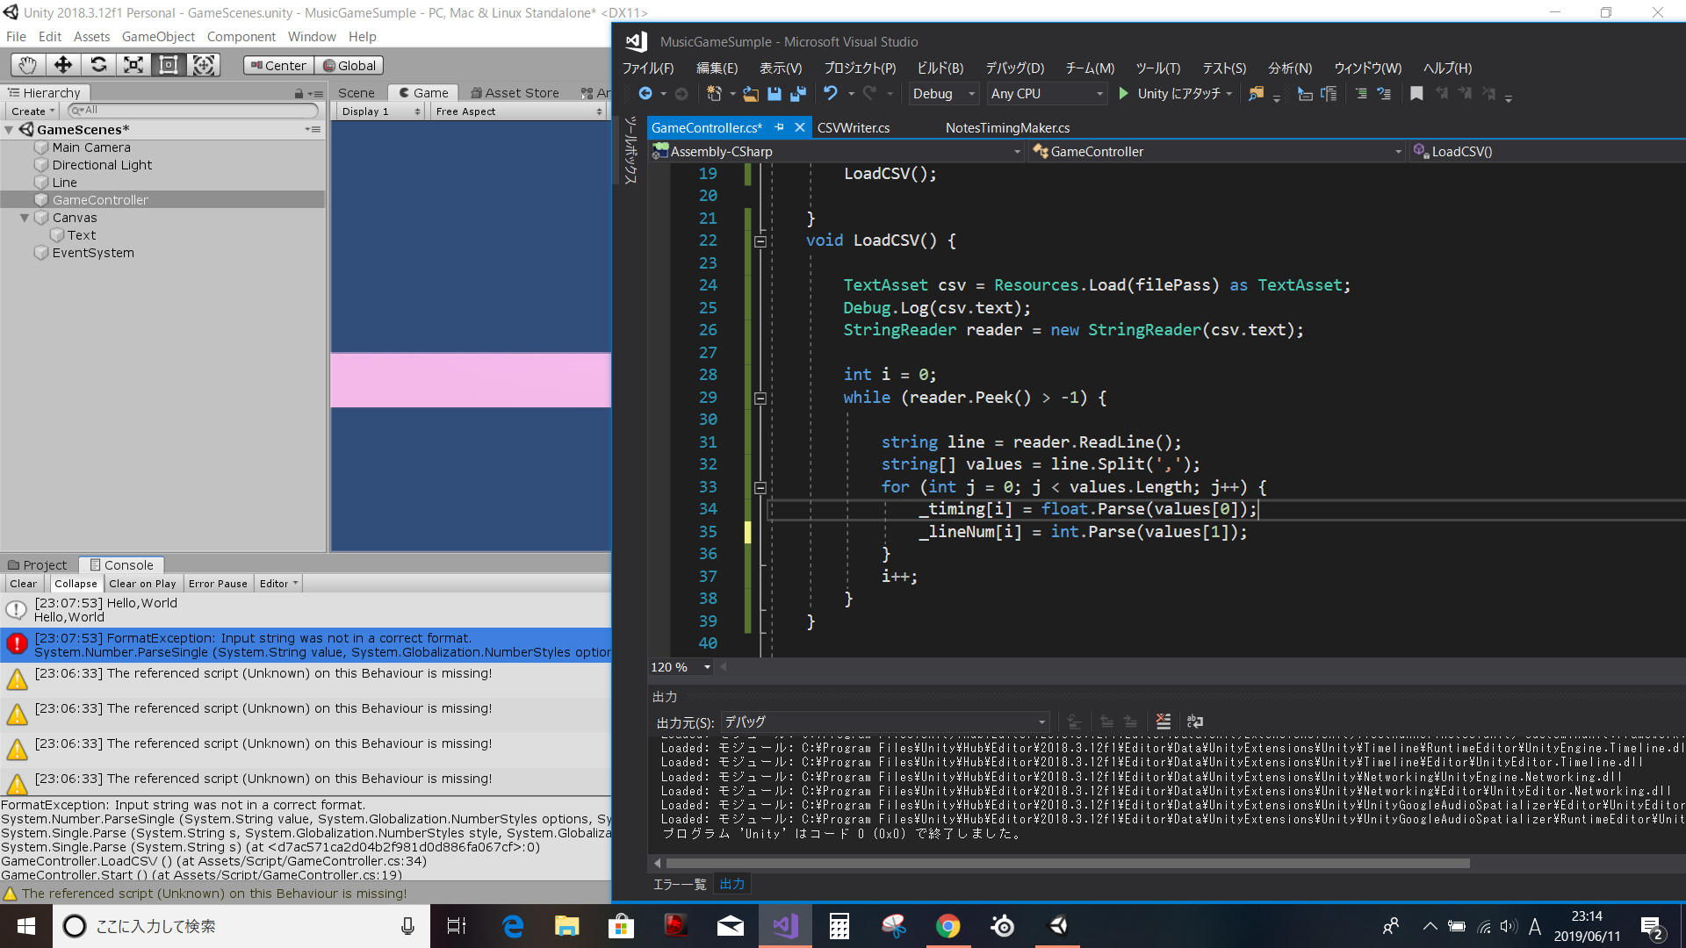Select the Rotate tool in Unity toolbar
Screen dimensions: 1686x948
pos(98,65)
